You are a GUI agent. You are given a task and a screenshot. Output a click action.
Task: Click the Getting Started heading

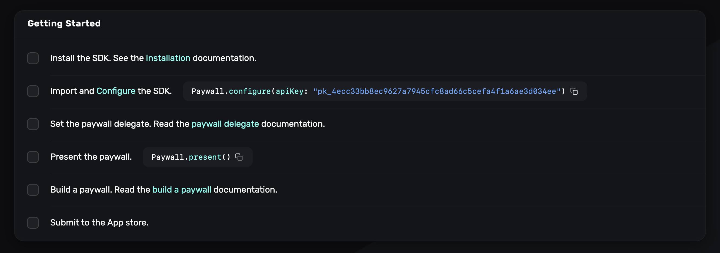[x=64, y=23]
